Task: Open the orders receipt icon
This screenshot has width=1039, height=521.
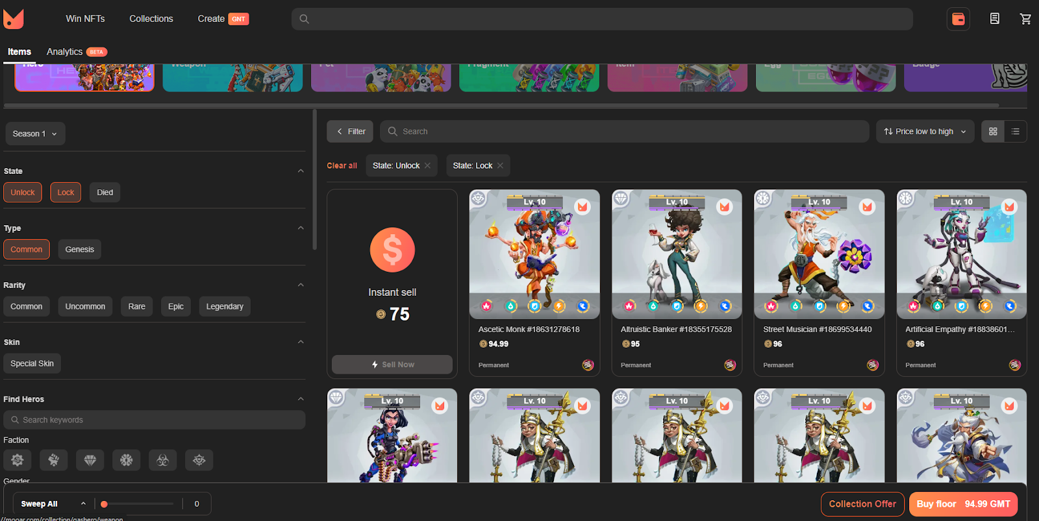Action: pos(994,19)
